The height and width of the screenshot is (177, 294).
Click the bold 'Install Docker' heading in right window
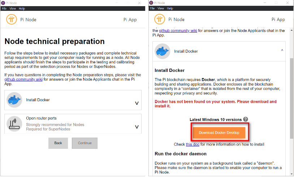[x=169, y=70]
